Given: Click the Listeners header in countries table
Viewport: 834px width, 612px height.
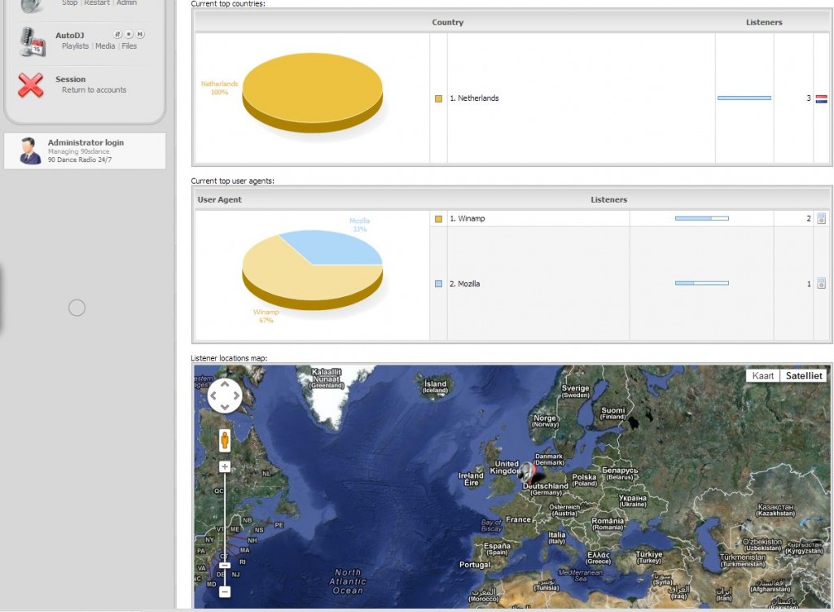Looking at the screenshot, I should (x=764, y=22).
